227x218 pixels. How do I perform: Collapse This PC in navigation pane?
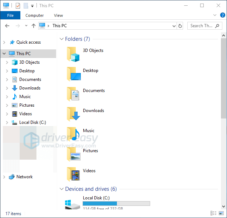pyautogui.click(x=4, y=54)
